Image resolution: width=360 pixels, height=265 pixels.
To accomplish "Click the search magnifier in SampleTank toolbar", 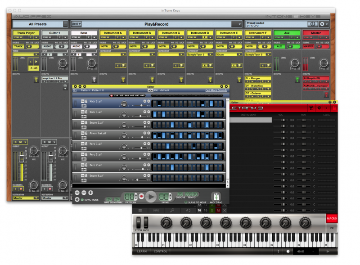I will tap(172, 210).
